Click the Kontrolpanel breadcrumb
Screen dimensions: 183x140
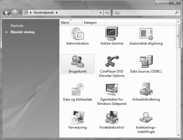tap(44, 13)
